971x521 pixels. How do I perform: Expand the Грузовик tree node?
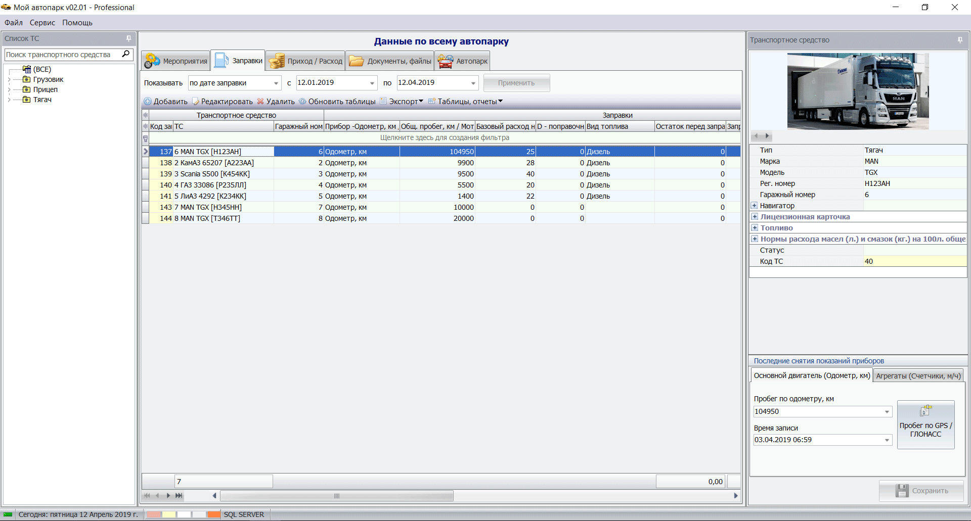9,79
